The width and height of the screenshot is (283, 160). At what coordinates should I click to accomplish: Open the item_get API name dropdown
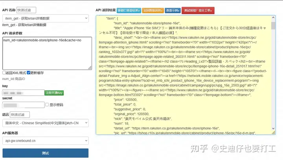(46, 18)
